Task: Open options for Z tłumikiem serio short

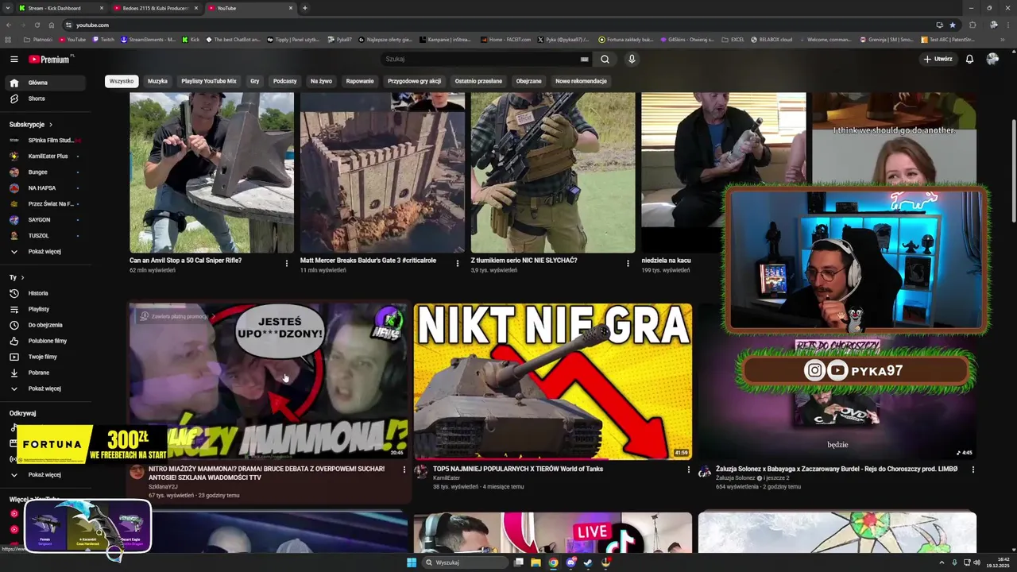Action: [x=628, y=263]
